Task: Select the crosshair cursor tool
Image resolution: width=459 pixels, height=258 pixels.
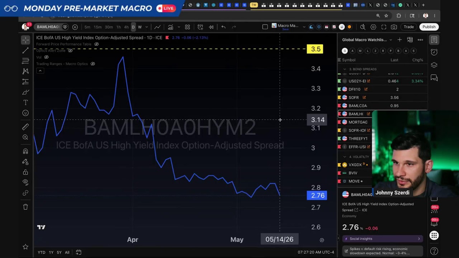Action: [25, 40]
